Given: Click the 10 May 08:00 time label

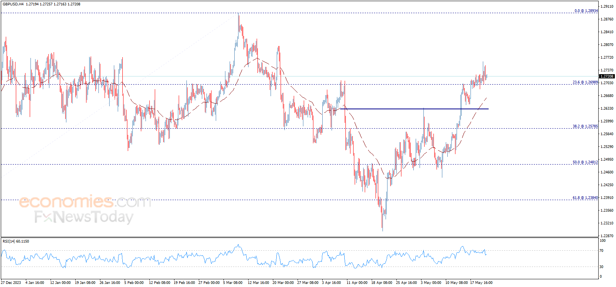Looking at the screenshot, I should point(457,283).
